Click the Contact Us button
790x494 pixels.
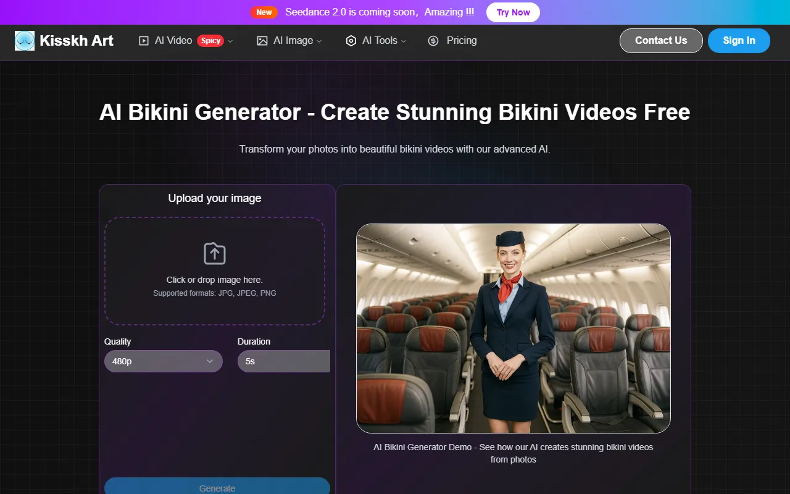661,41
